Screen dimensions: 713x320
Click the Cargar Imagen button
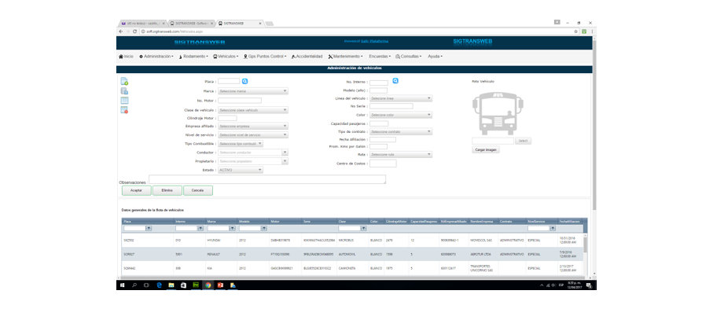486,149
